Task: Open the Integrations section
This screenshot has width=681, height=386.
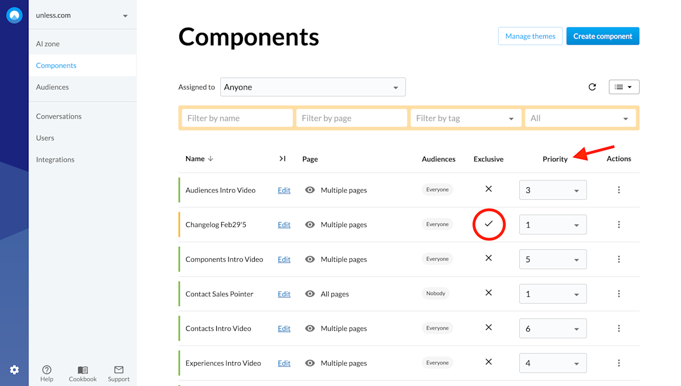Action: click(x=55, y=160)
